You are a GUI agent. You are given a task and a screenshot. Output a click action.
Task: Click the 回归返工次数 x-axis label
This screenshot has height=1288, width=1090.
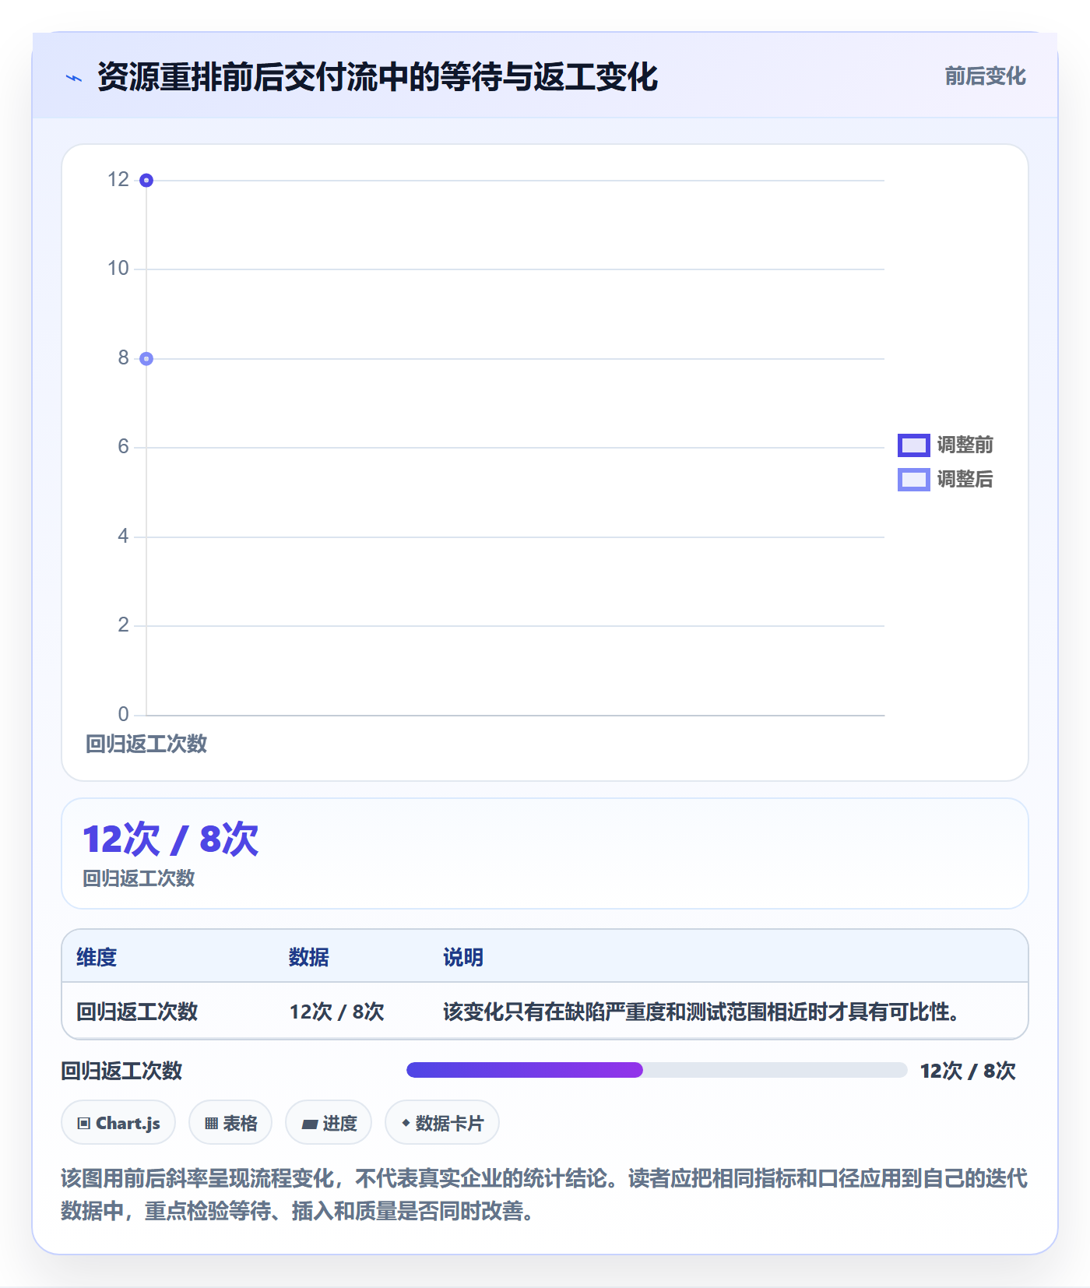pos(146,744)
